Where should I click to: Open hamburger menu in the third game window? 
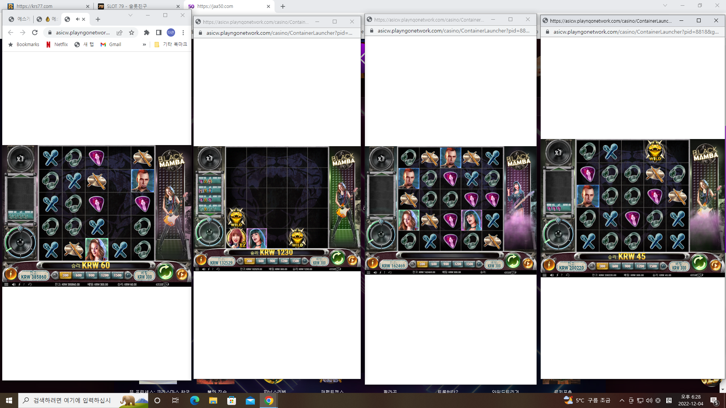click(368, 272)
